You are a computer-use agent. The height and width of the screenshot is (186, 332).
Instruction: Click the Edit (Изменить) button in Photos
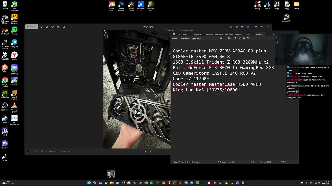tap(32, 27)
